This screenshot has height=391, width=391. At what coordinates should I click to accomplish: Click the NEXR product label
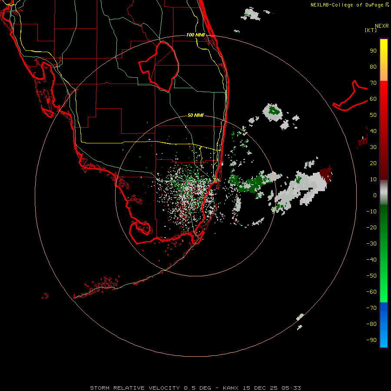pyautogui.click(x=382, y=26)
